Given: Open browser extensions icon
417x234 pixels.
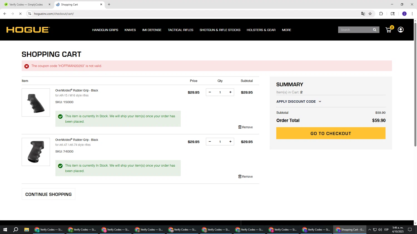Looking at the screenshot, I should click(381, 14).
